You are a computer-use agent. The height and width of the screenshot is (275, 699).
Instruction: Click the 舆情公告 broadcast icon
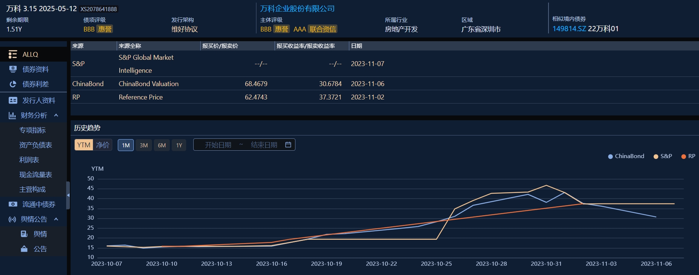click(x=12, y=219)
